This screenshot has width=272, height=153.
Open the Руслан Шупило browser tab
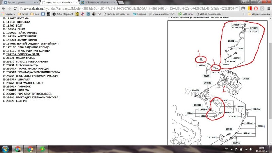coord(19,3)
